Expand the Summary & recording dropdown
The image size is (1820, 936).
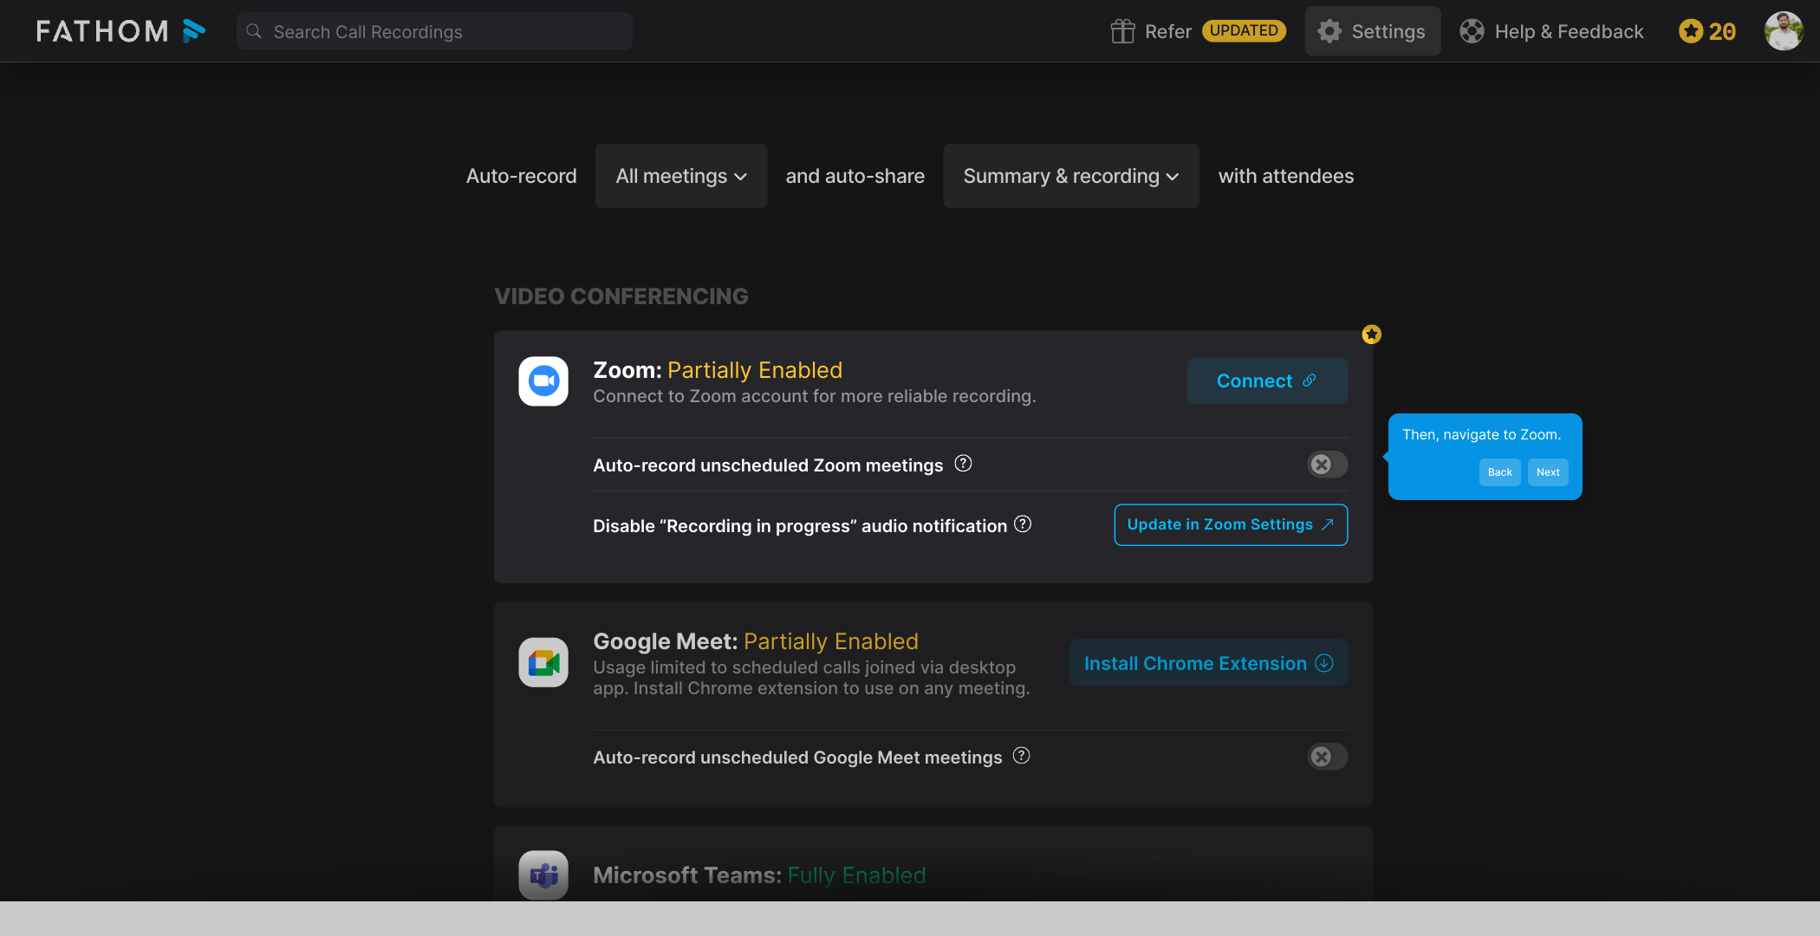[x=1071, y=176]
